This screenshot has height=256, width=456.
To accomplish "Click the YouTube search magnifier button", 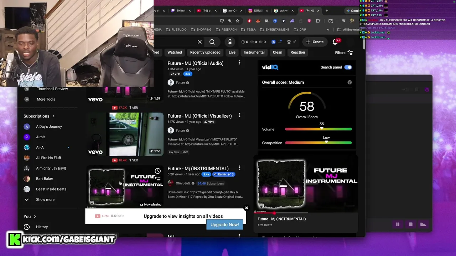I will pos(212,42).
